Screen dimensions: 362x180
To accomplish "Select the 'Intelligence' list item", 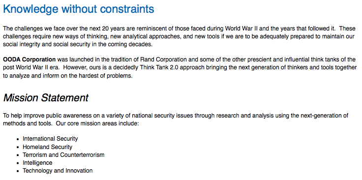I will point(37,163).
